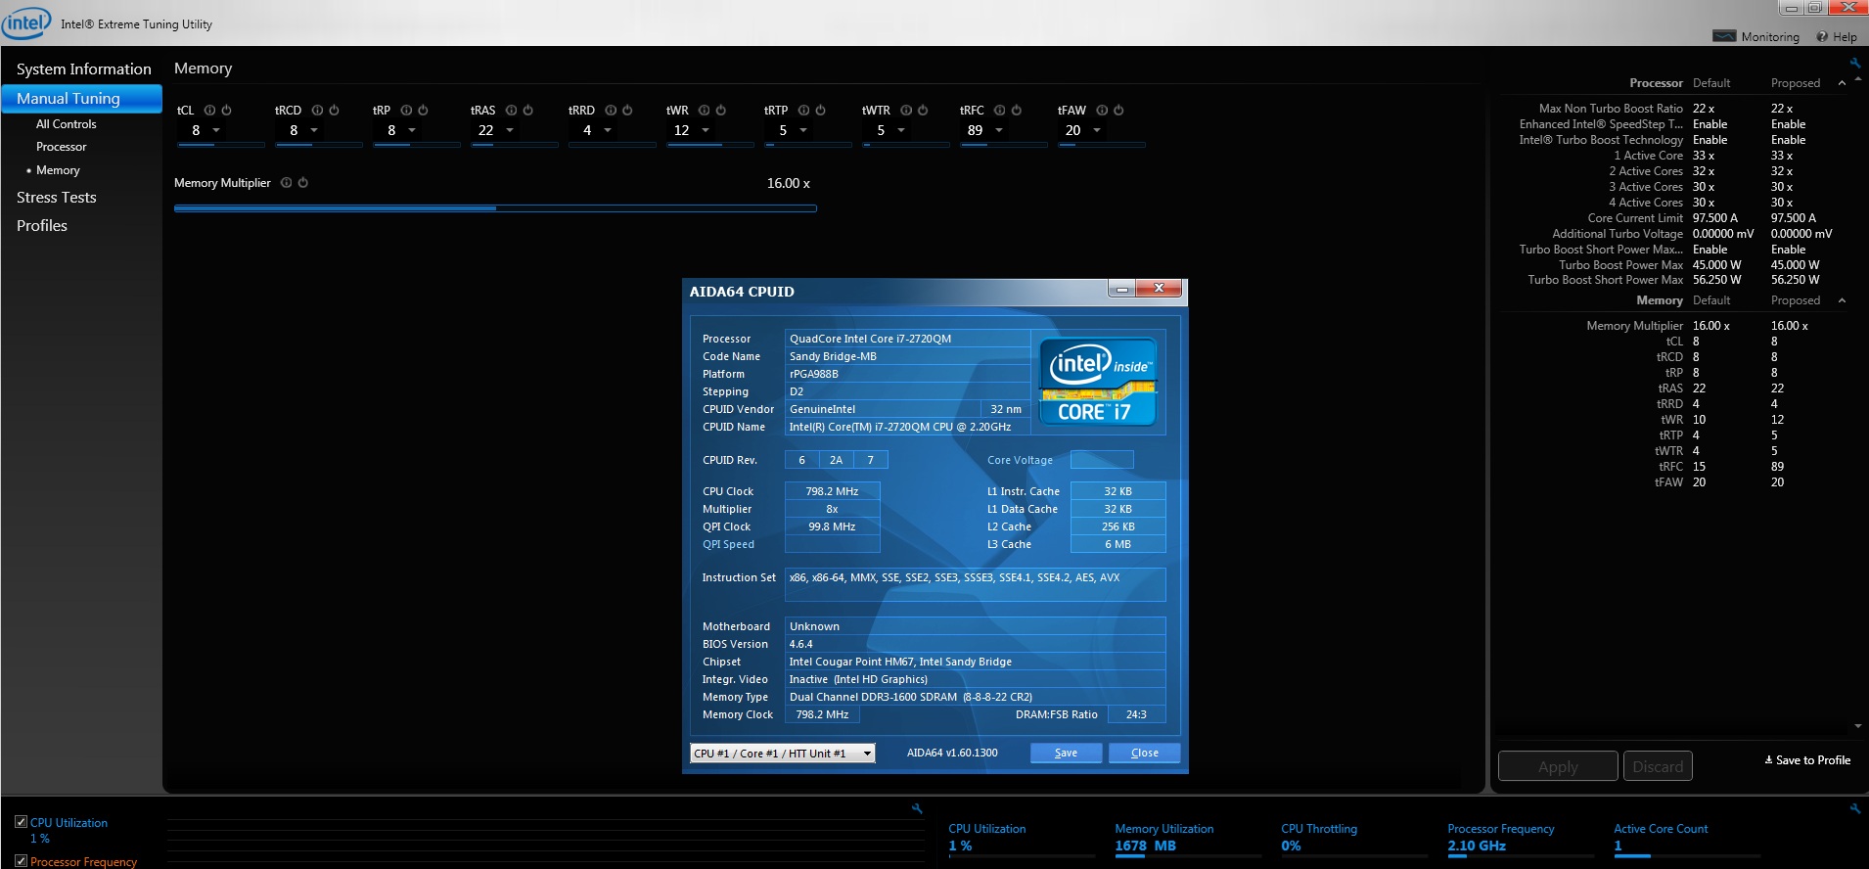Open the tRP value dropdown
Image resolution: width=1869 pixels, height=869 pixels.
(412, 130)
